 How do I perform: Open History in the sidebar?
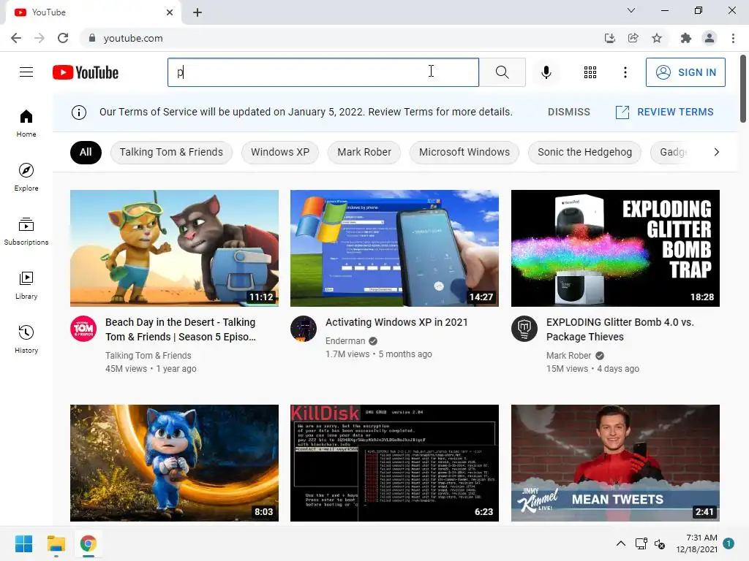click(26, 339)
